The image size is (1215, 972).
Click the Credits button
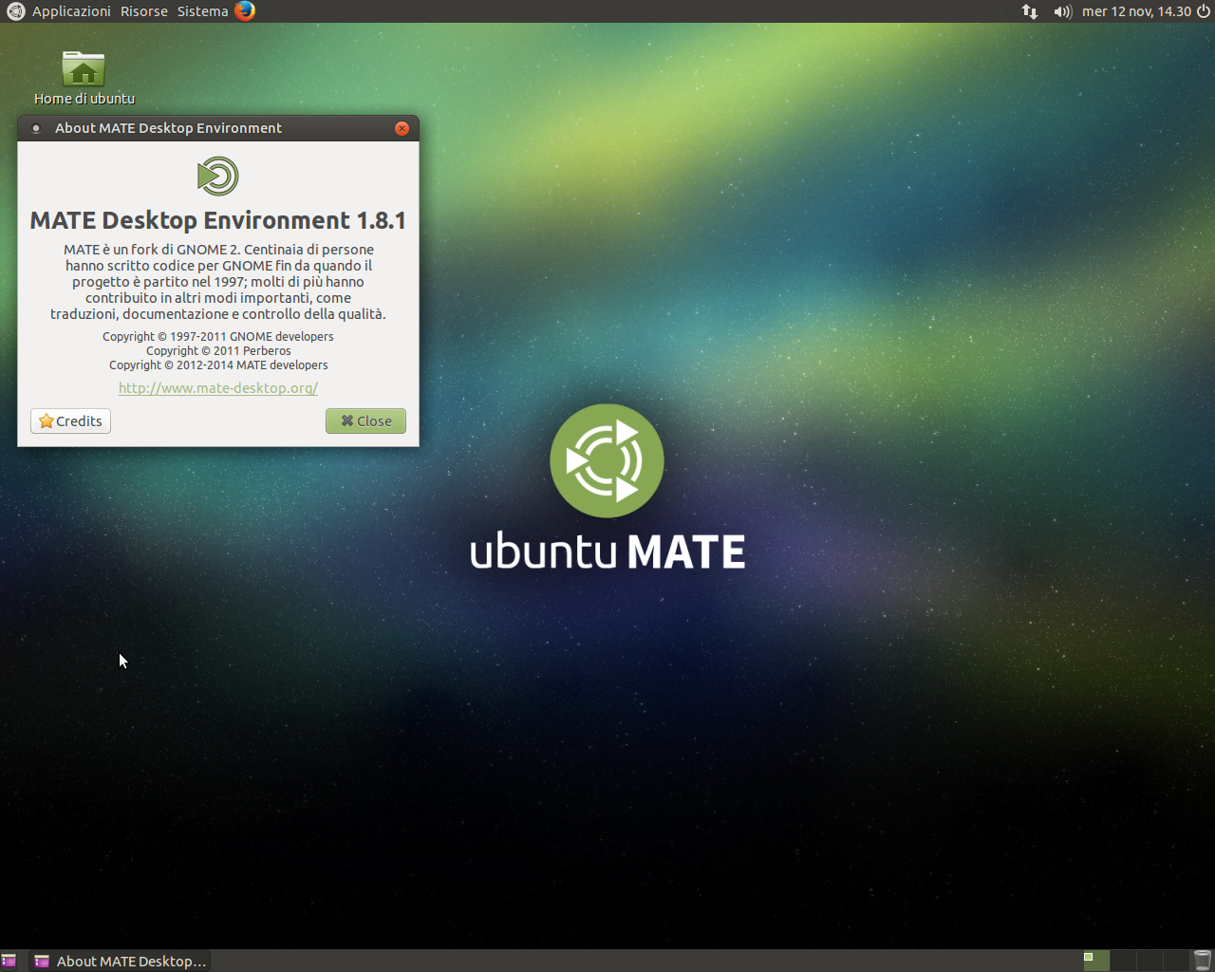click(x=70, y=421)
